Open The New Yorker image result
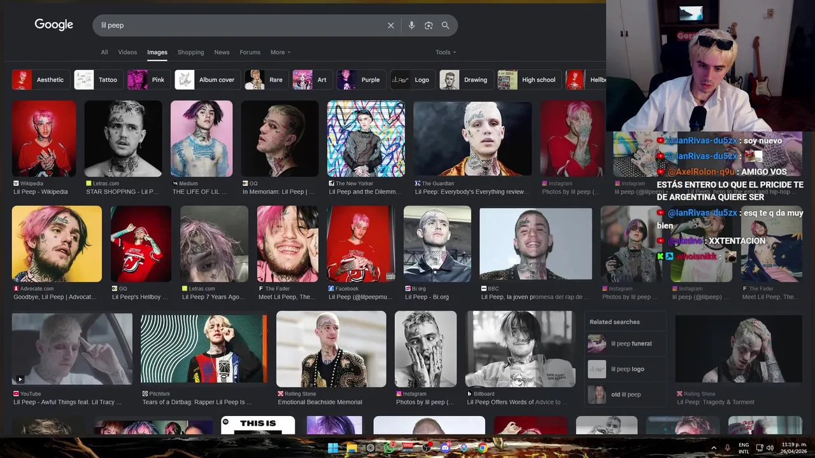Viewport: 815px width, 458px height. pos(366,139)
